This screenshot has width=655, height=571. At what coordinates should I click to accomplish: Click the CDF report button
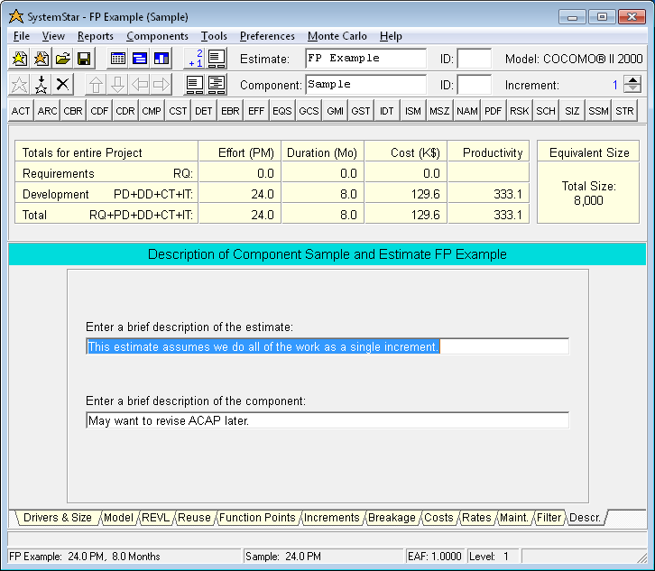coord(99,111)
